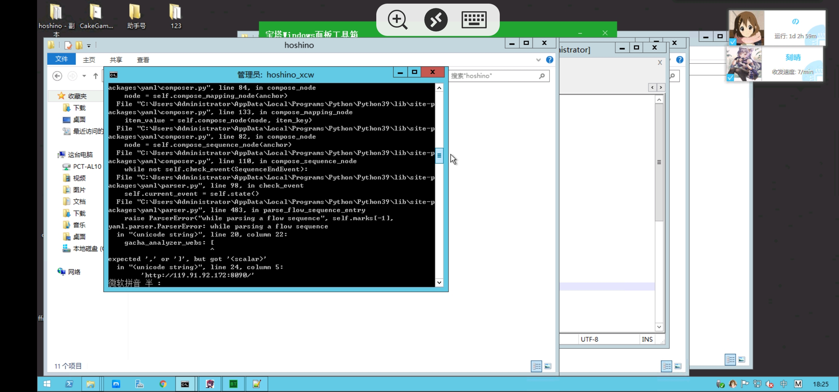
Task: Start the hoshino search with the magnifier button
Action: (542, 76)
